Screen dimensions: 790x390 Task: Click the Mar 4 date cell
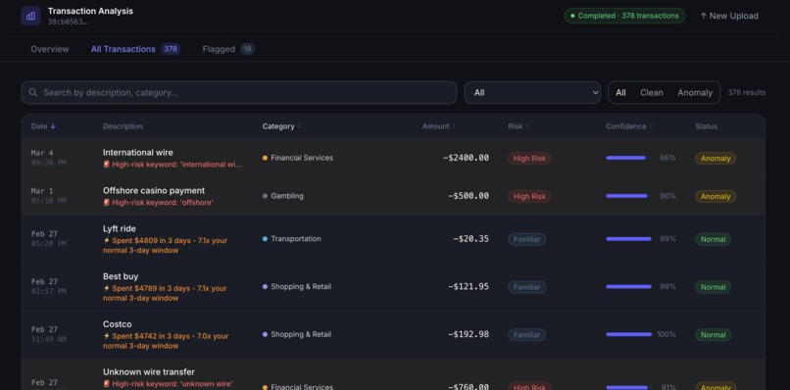pos(48,158)
